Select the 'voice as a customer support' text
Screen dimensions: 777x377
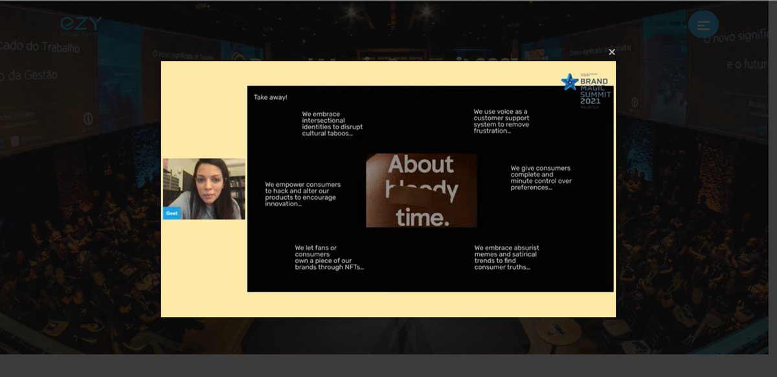point(502,122)
